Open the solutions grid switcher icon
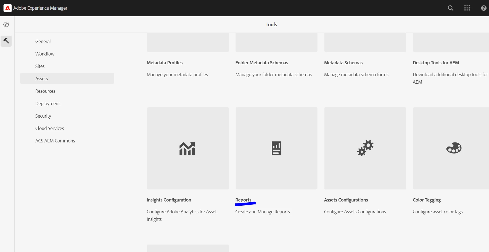489x252 pixels. pyautogui.click(x=467, y=8)
